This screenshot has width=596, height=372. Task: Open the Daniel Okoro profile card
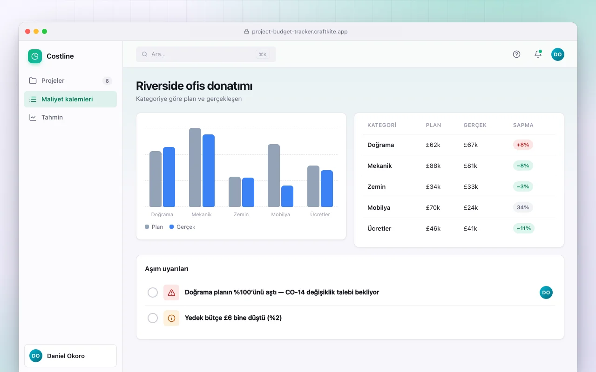(70, 356)
